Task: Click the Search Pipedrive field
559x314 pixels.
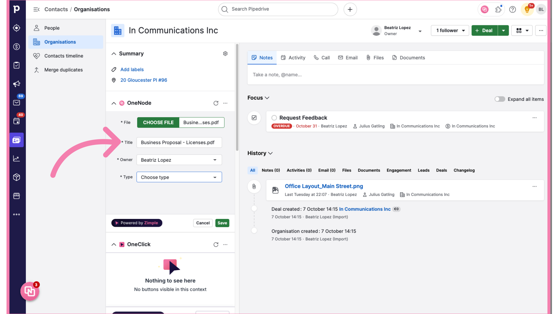Action: click(x=278, y=9)
